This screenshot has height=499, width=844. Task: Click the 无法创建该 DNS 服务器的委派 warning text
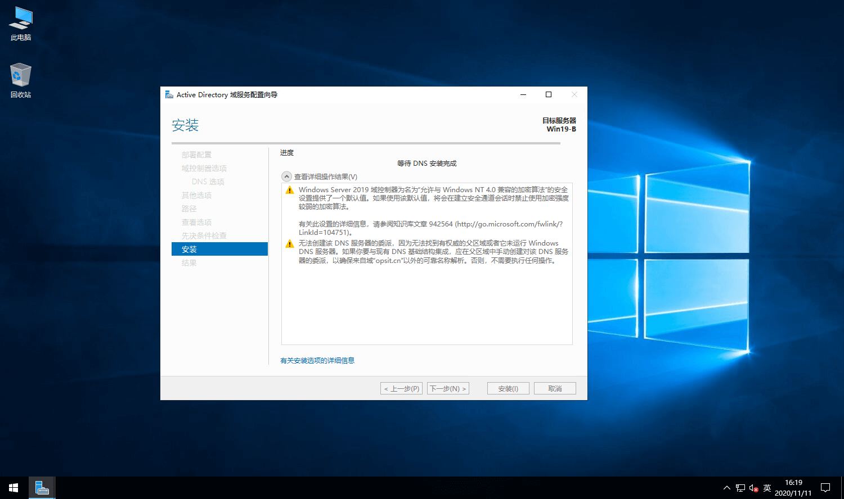[x=433, y=252]
